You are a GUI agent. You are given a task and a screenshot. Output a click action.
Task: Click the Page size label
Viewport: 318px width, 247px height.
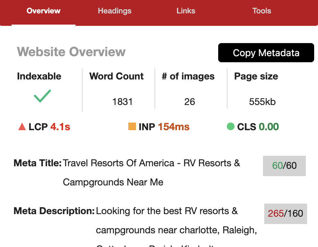coord(256,77)
